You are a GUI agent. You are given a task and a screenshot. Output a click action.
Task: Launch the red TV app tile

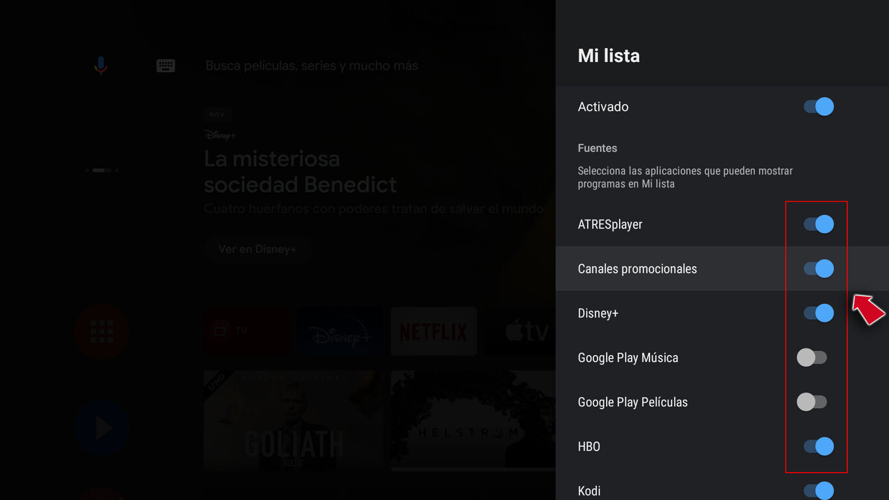[247, 331]
